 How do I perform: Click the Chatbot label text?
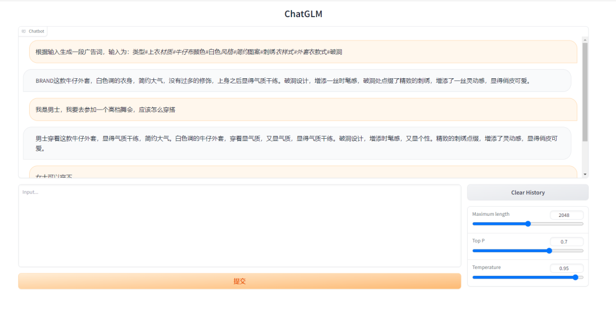[36, 31]
